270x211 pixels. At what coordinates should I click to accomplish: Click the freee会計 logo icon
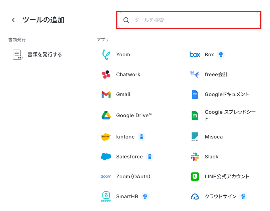(195, 75)
